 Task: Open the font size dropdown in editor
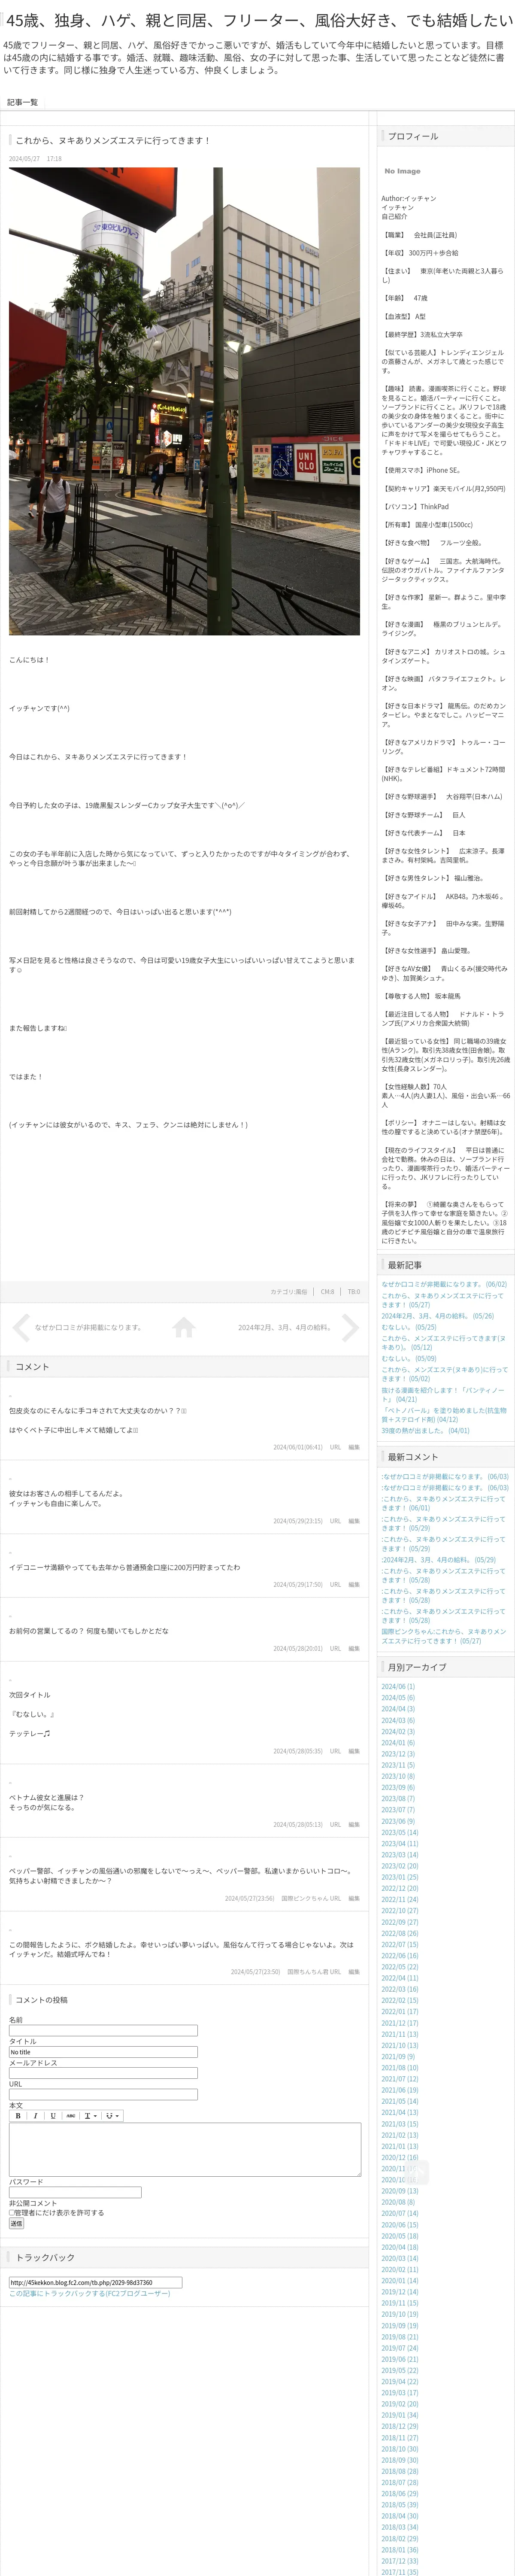click(x=90, y=2116)
